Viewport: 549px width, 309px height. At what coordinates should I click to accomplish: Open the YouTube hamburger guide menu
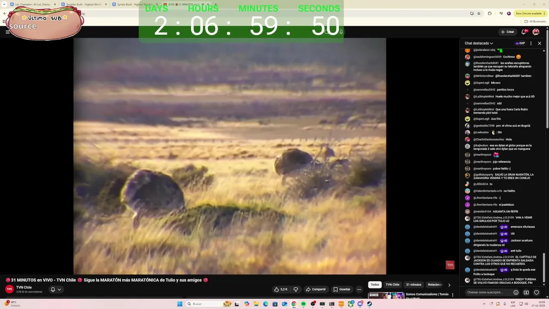coord(7,32)
